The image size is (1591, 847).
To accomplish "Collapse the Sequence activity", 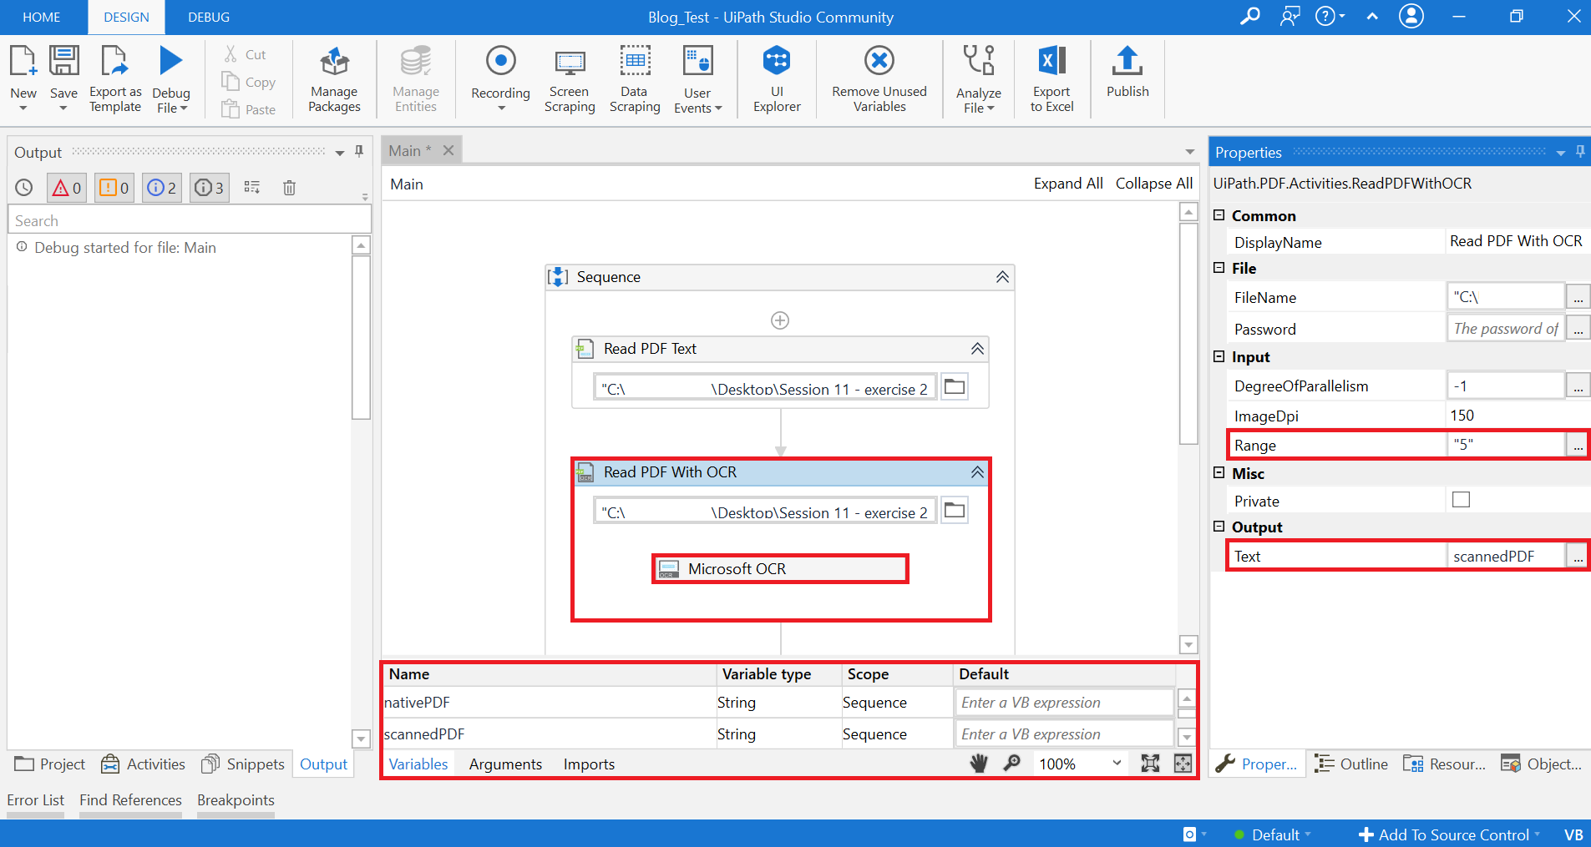I will pos(1002,277).
